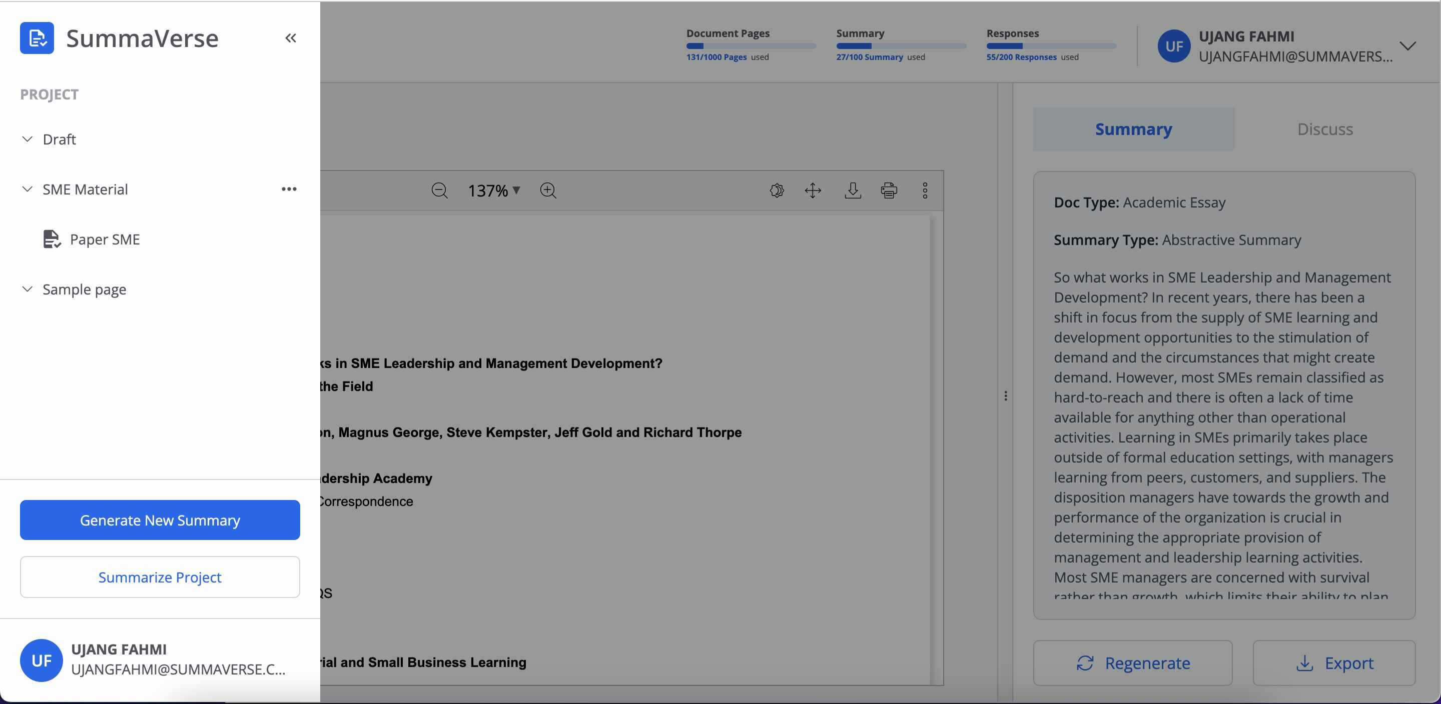
Task: Zoom out the PDF viewer
Action: 440,190
